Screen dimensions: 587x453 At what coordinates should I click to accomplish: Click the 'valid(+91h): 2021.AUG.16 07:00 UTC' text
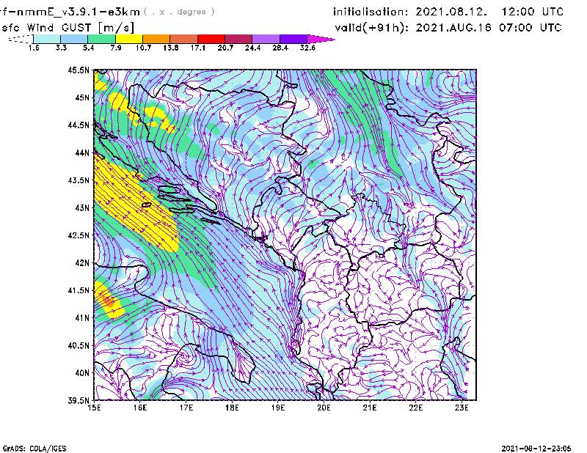(448, 28)
